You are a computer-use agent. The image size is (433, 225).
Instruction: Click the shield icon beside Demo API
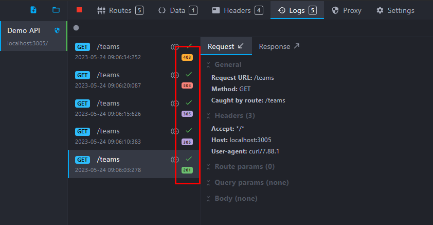(57, 30)
